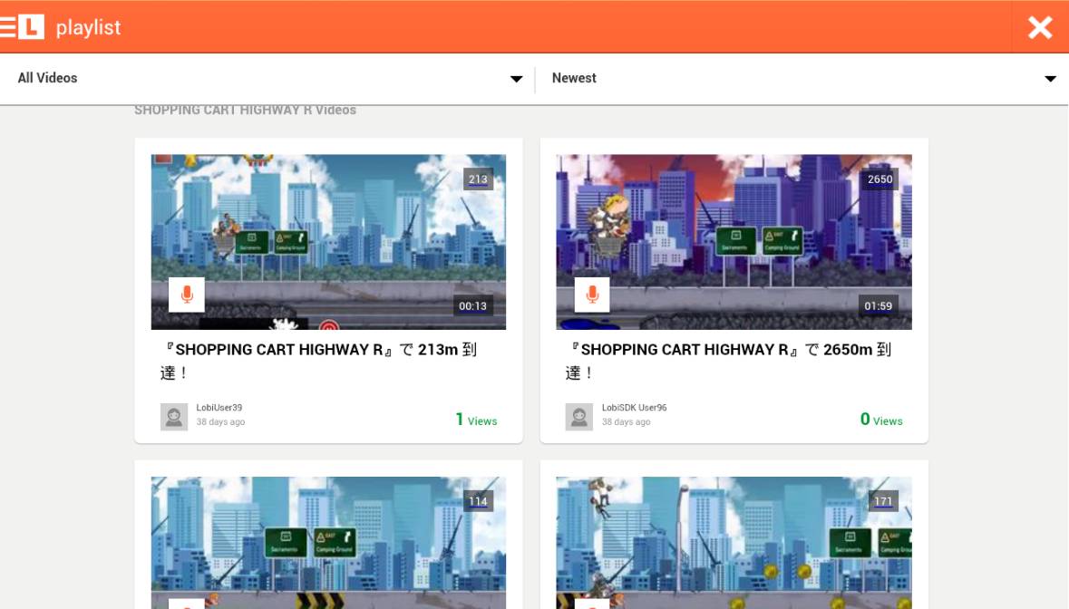
Task: Open the Newest sort dropdown
Action: point(804,78)
